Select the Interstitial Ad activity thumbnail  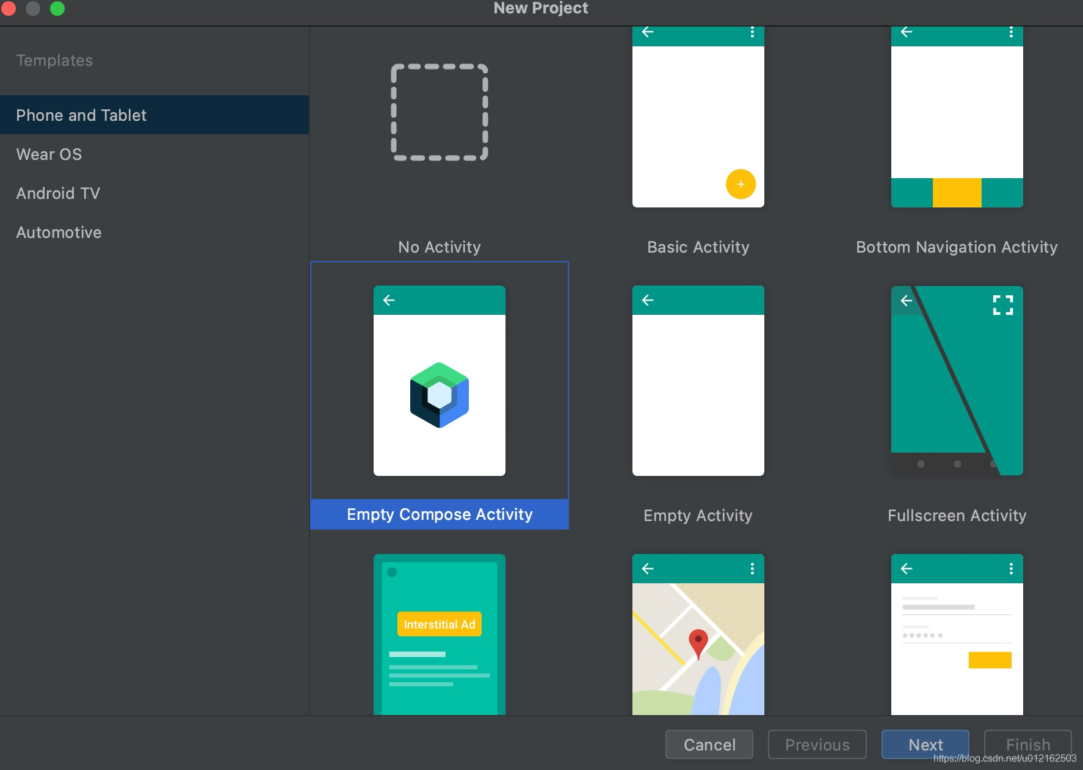440,635
